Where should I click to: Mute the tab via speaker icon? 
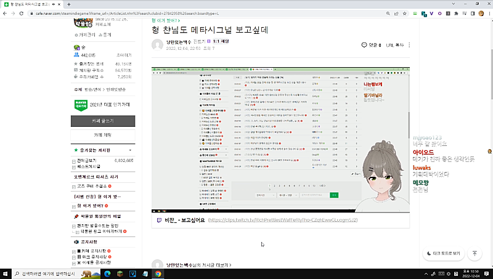click(54, 4)
